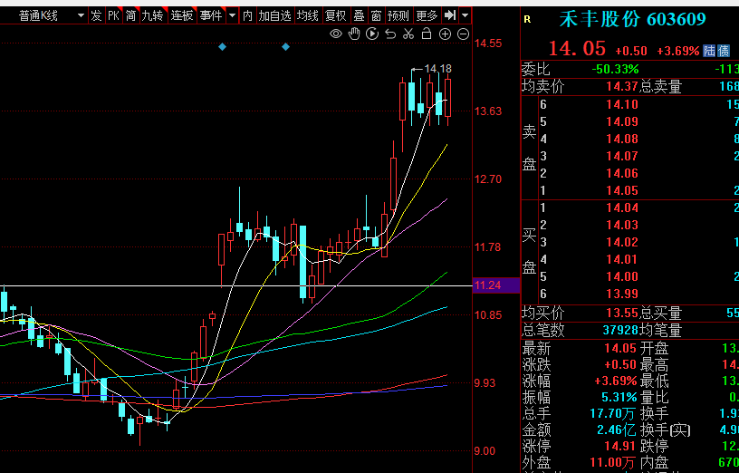Click the jump-to-end arrow icon
The width and height of the screenshot is (739, 473).
click(x=450, y=15)
